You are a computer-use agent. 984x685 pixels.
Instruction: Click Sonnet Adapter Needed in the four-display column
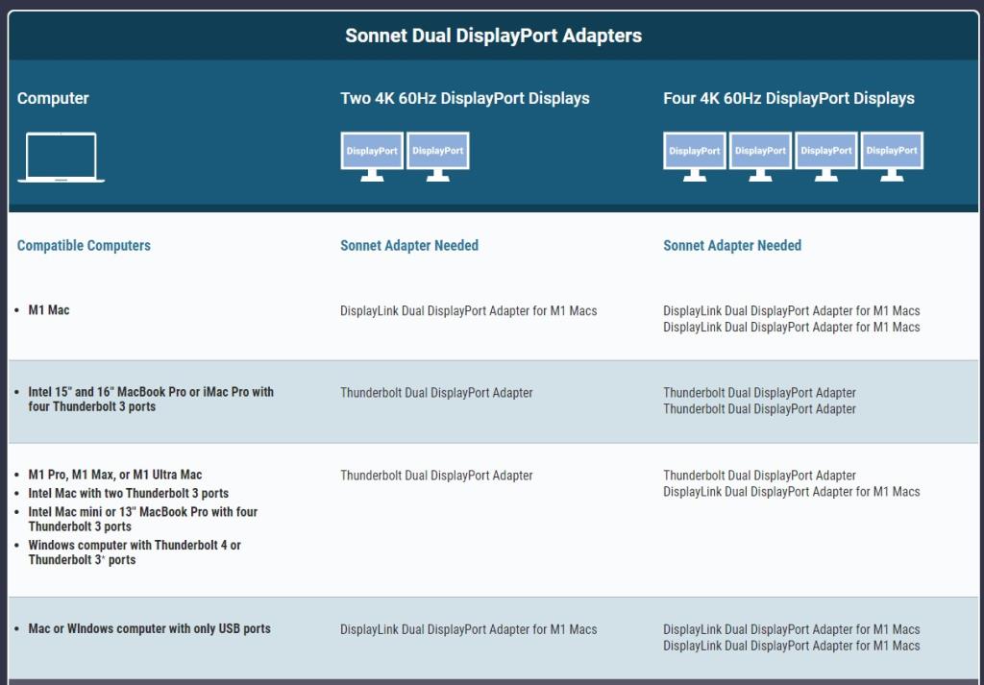[x=731, y=245]
